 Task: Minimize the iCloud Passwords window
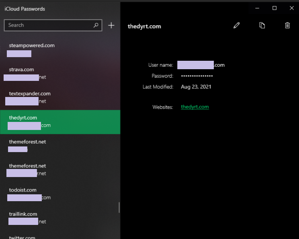257,8
